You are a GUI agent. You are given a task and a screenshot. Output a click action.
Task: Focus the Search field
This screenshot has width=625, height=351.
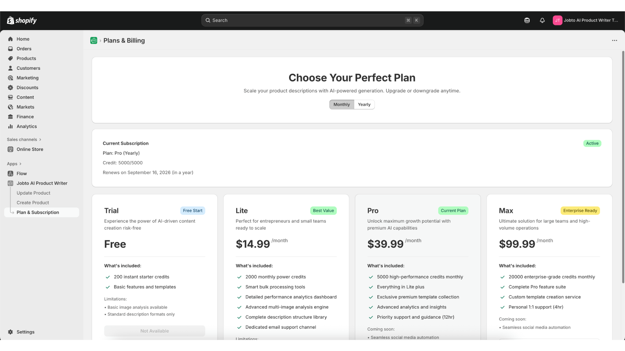tap(312, 20)
